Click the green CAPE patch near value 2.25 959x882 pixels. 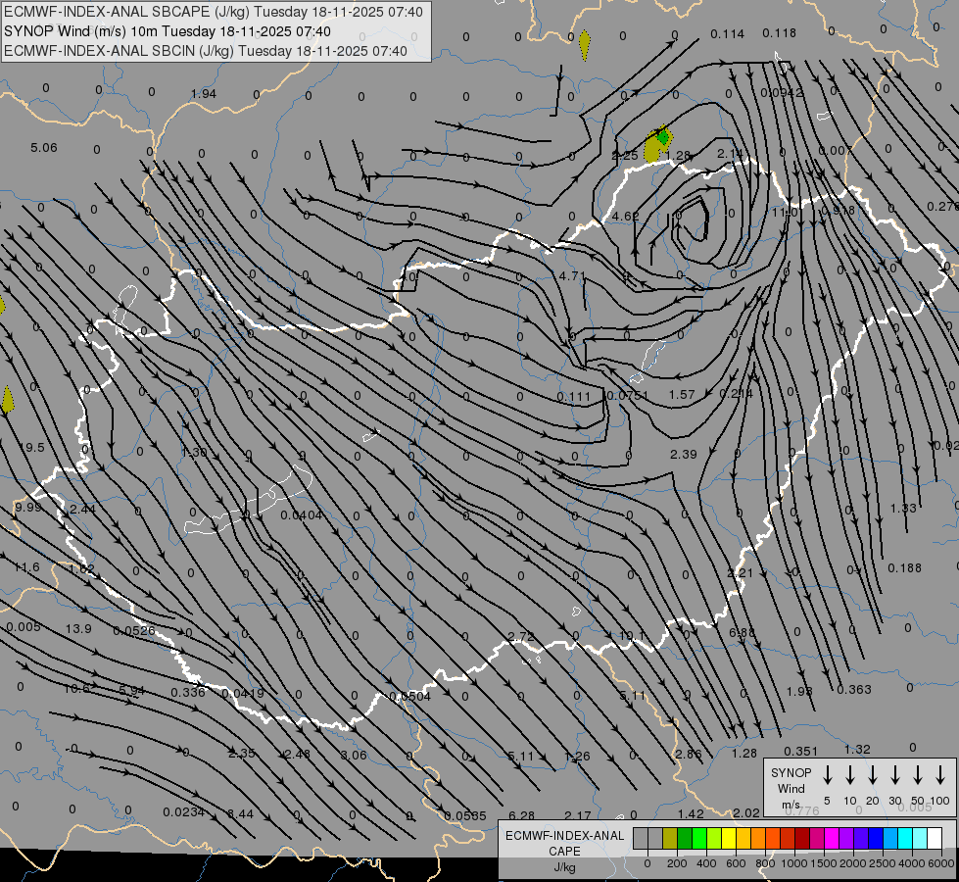tap(663, 138)
